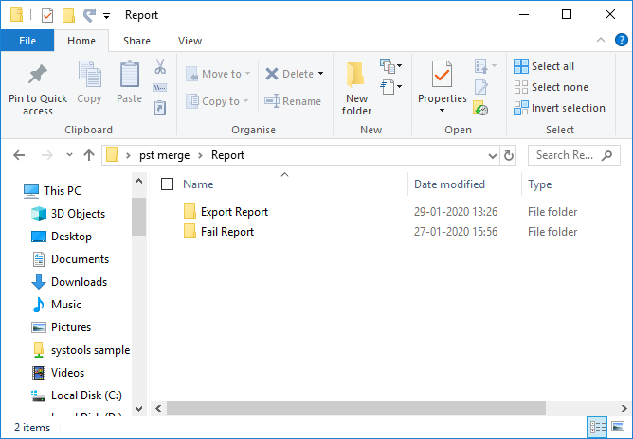Viewport: 633px width, 439px height.
Task: Expand path chevron after pst merge
Action: coord(200,155)
